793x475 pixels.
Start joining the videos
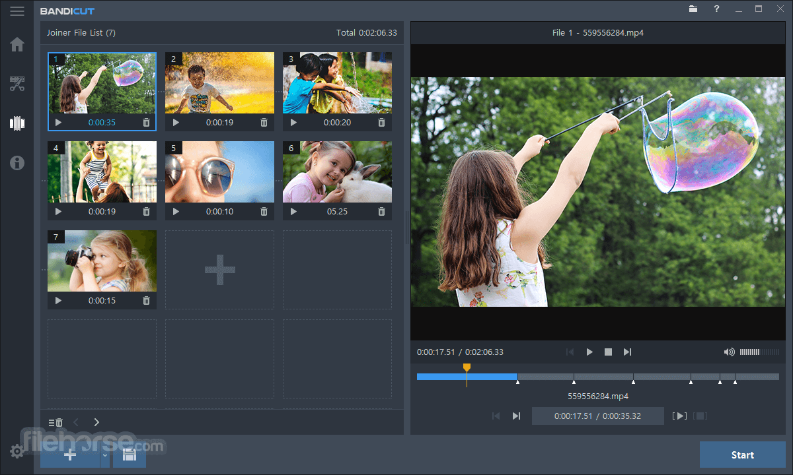tap(743, 455)
